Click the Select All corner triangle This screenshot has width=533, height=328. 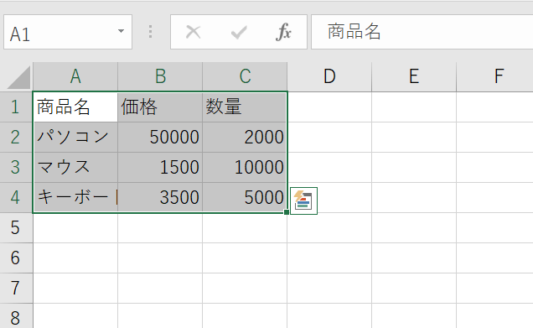19,77
